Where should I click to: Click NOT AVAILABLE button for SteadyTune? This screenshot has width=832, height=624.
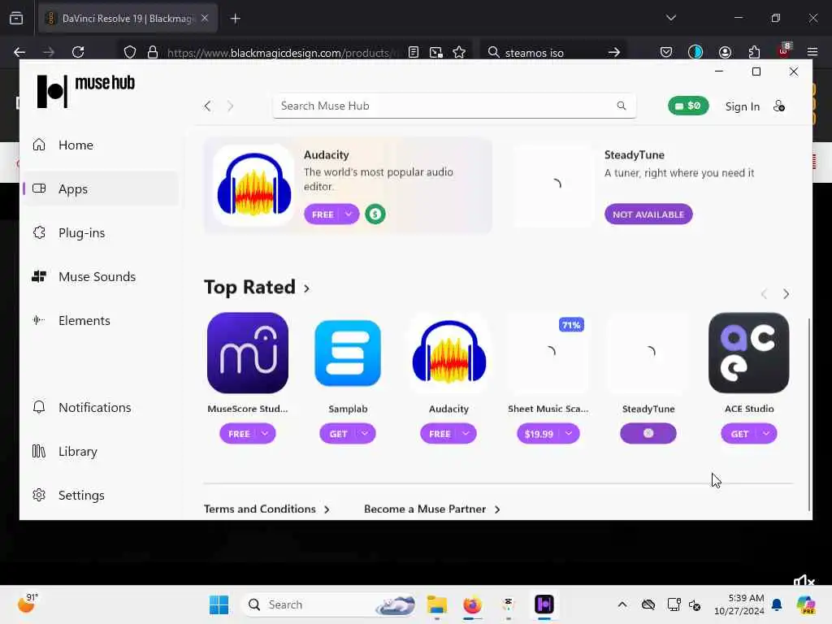tap(648, 214)
